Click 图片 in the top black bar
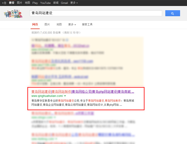This screenshot has width=187, height=144. 20,3
